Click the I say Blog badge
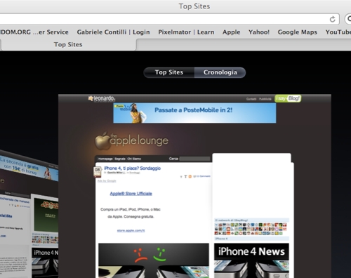The width and height of the screenshot is (351, 278). 288,98
